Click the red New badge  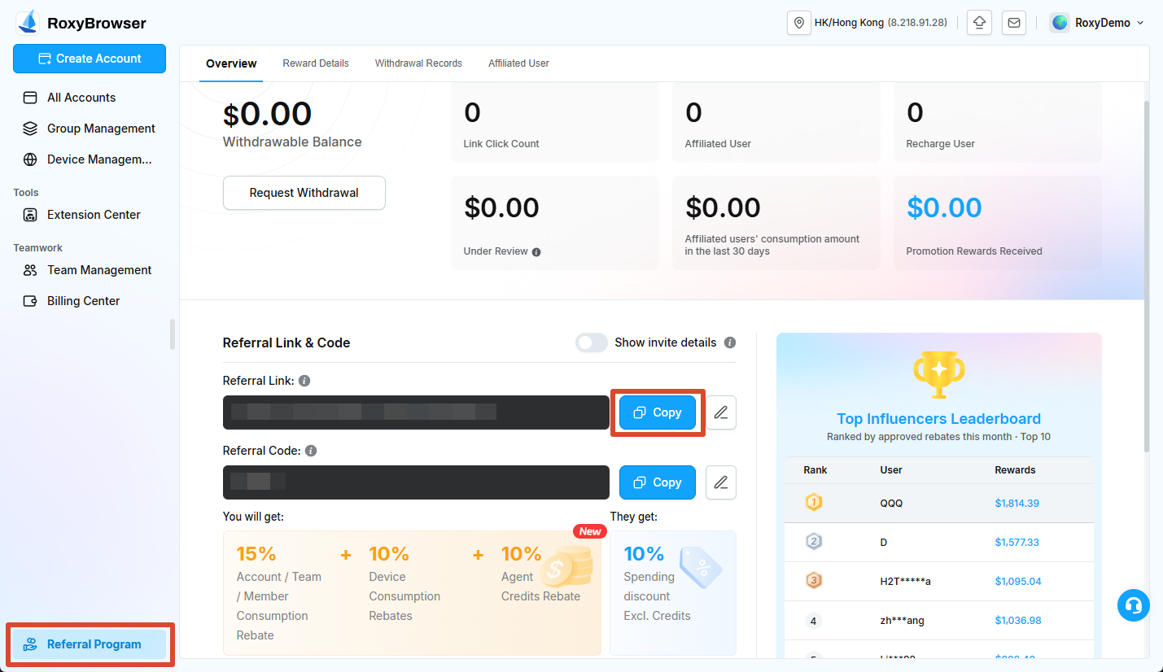pyautogui.click(x=590, y=531)
